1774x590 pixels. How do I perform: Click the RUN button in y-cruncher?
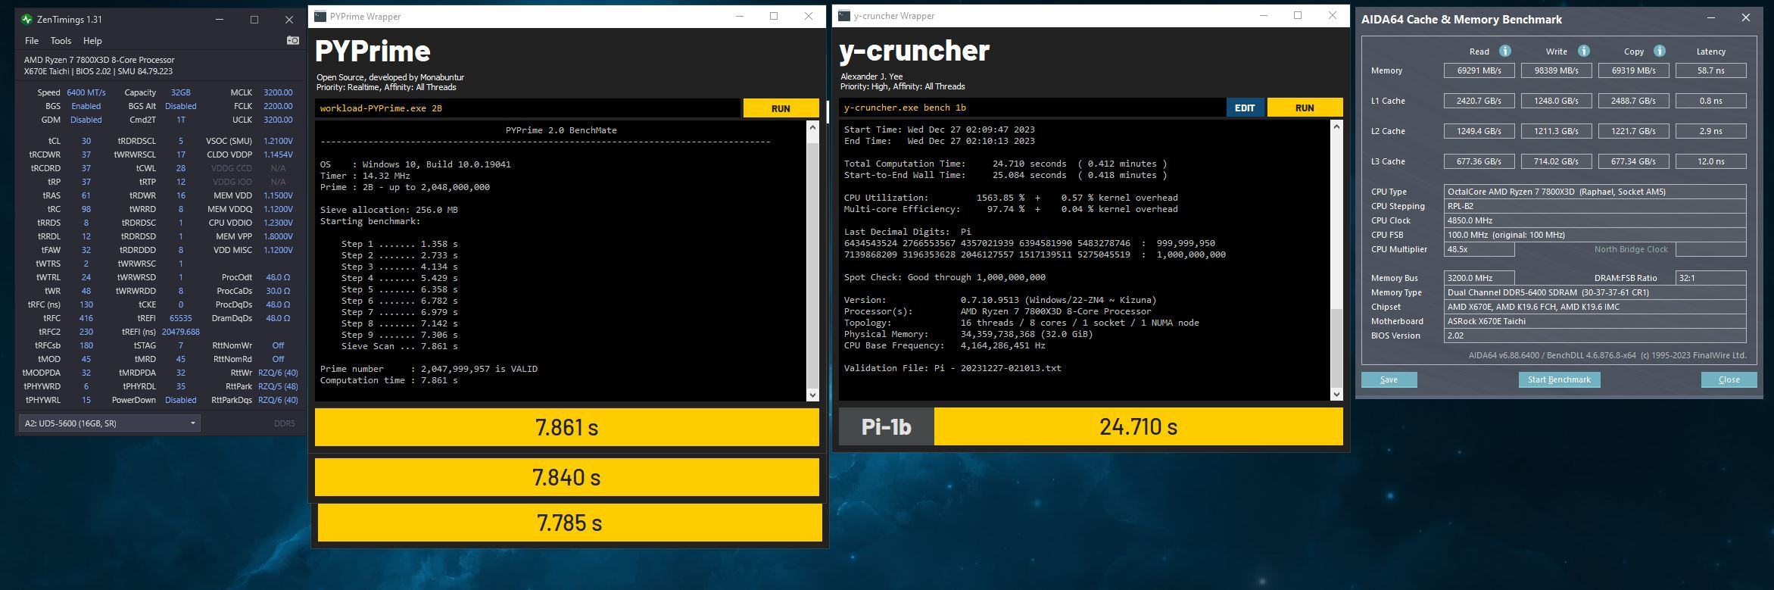click(x=1305, y=108)
